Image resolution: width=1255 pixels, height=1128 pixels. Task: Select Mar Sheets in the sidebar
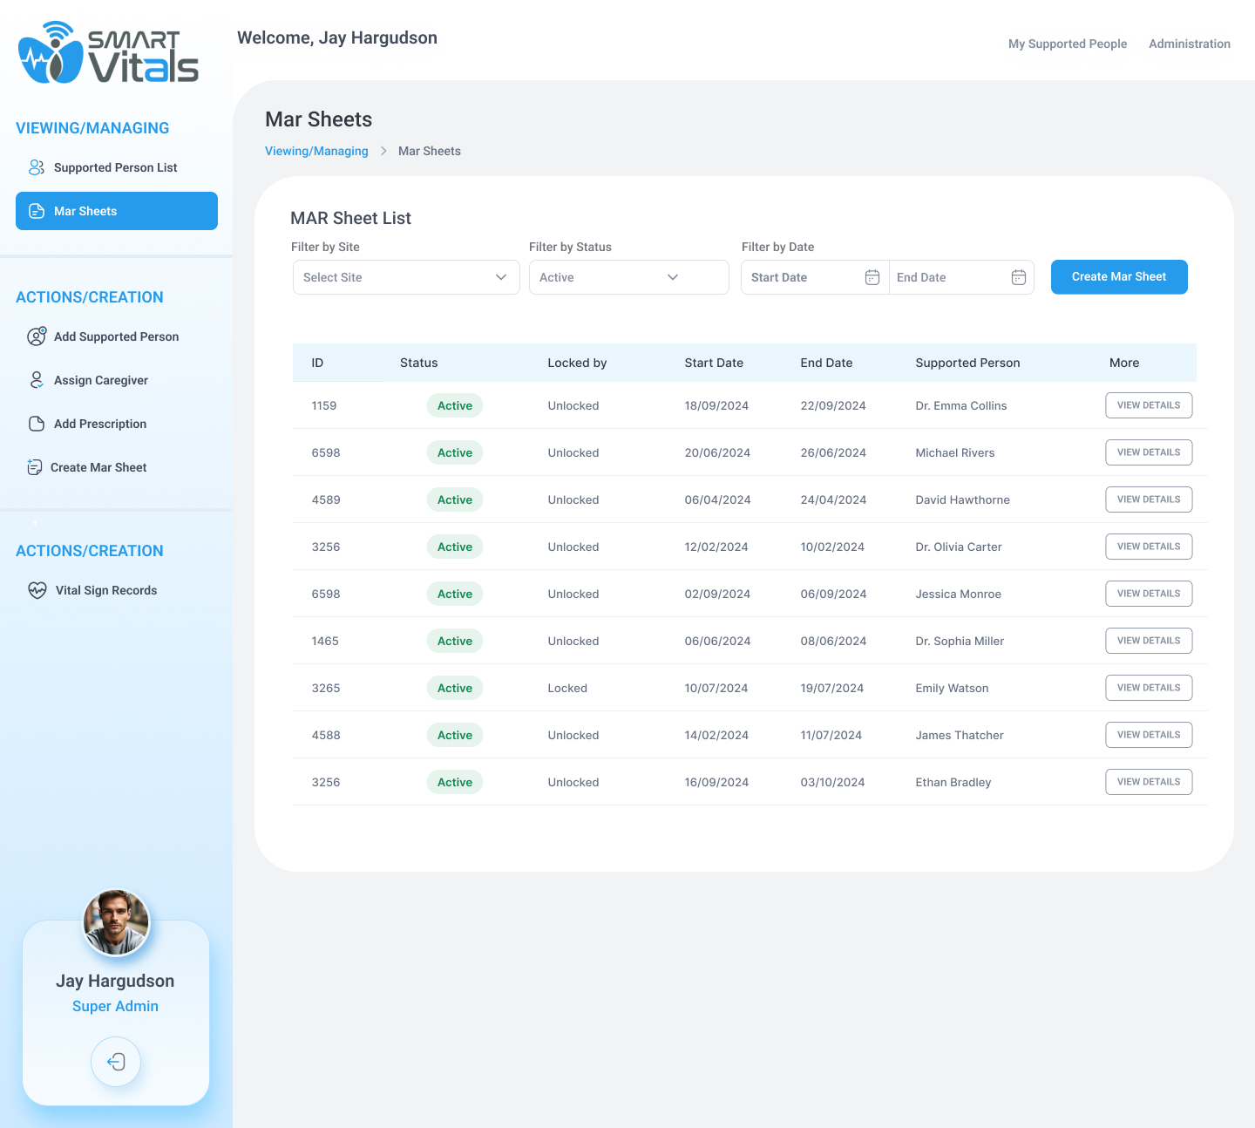(117, 211)
